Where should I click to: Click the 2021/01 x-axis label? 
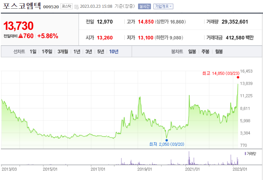192,169
